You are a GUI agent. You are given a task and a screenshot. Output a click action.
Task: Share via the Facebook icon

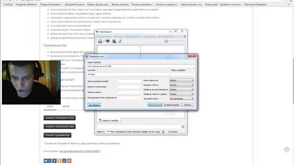click(x=54, y=161)
